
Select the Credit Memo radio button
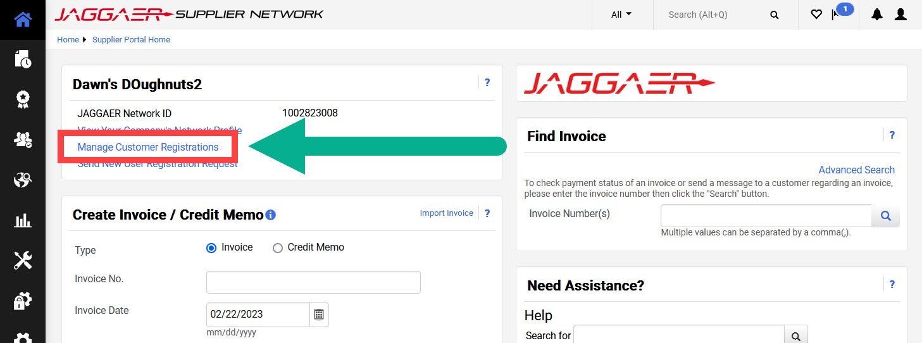277,248
